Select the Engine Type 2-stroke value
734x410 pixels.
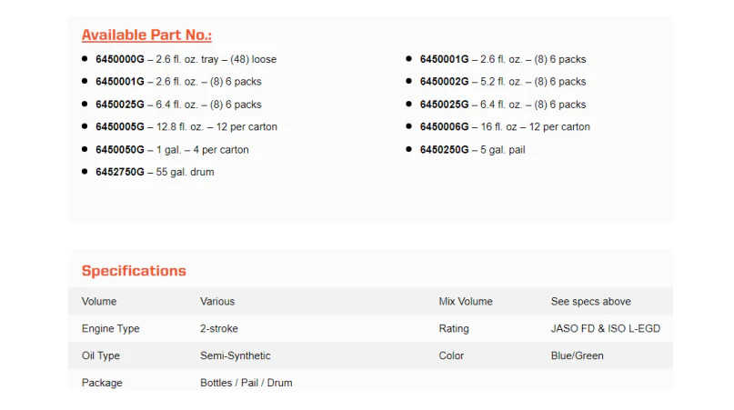219,328
